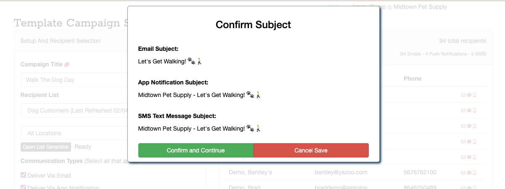Click copy icon beside Campaign Title
The width and height of the screenshot is (505, 189).
pyautogui.click(x=67, y=65)
